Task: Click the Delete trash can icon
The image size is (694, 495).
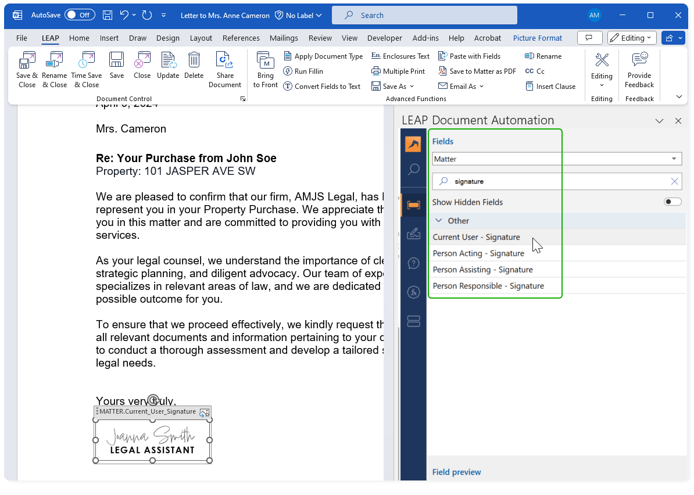Action: pyautogui.click(x=194, y=60)
